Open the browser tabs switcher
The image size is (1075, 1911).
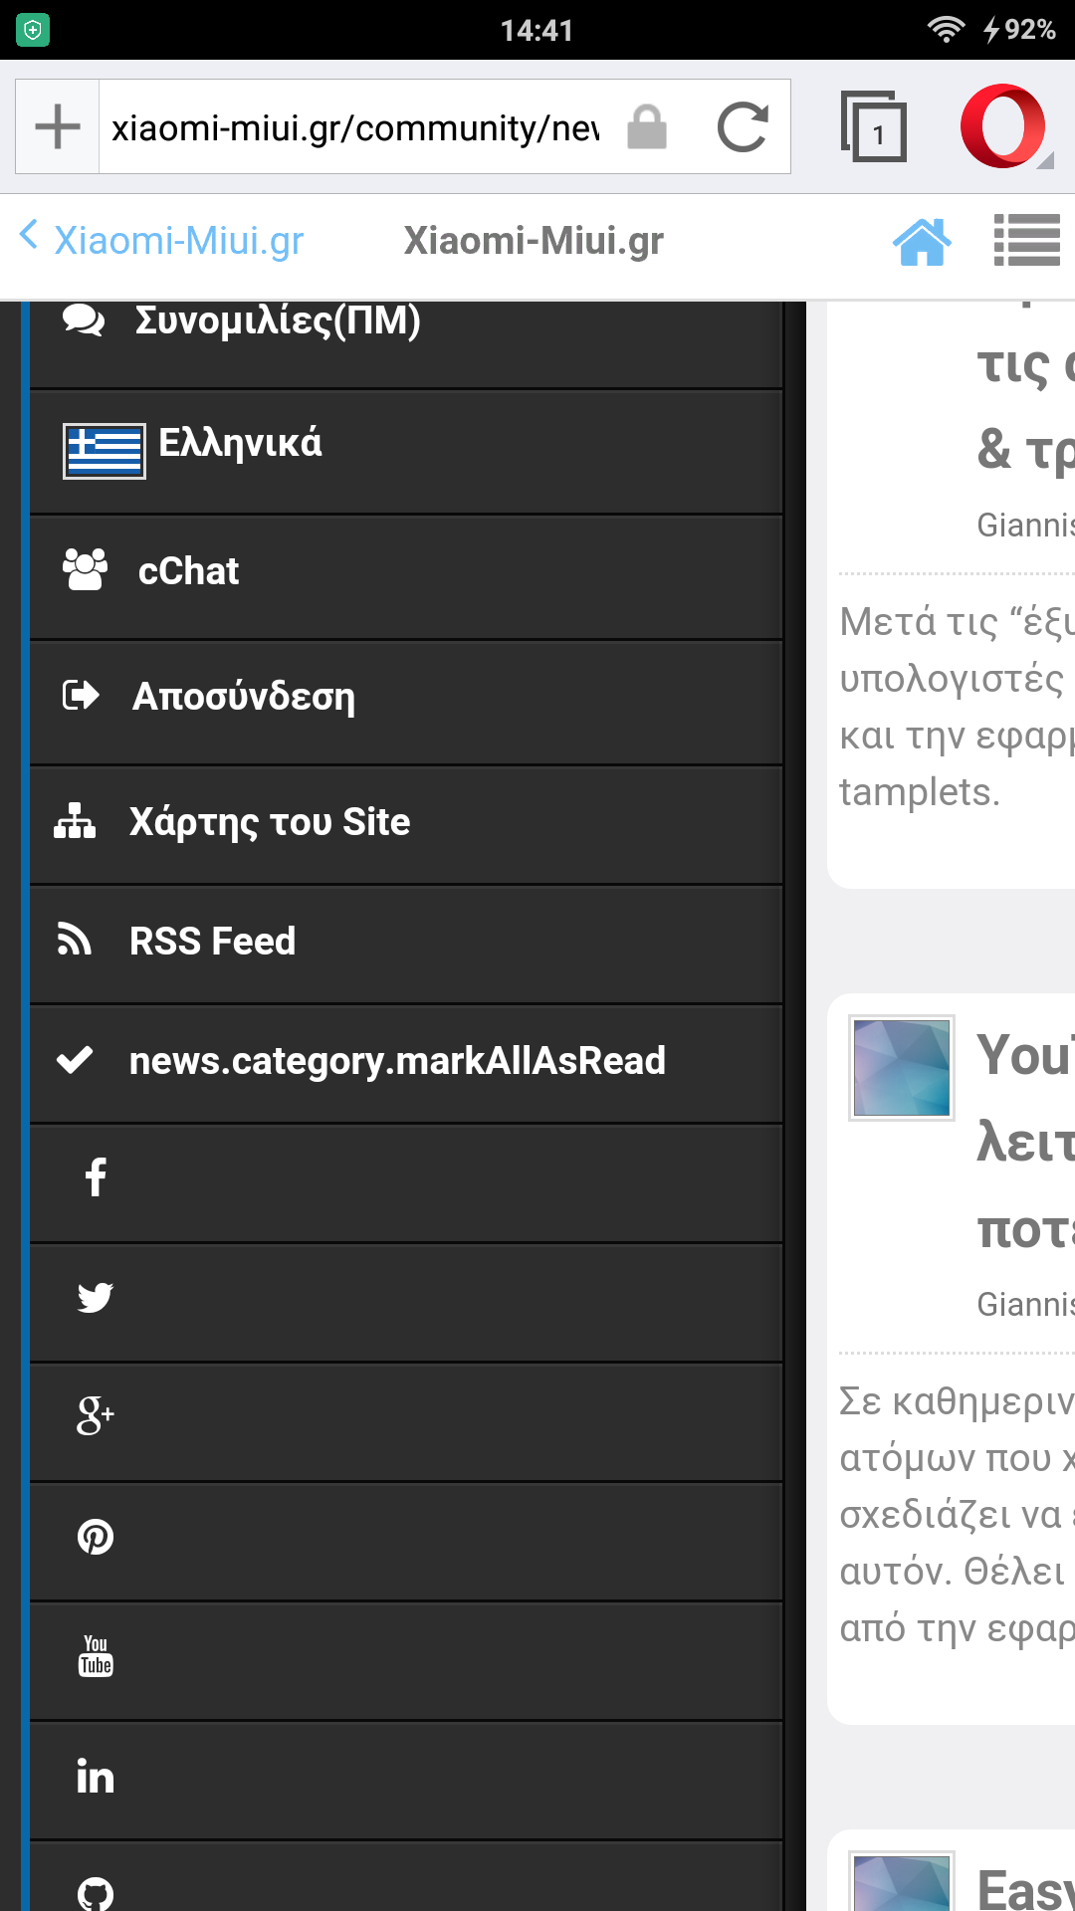point(873,126)
